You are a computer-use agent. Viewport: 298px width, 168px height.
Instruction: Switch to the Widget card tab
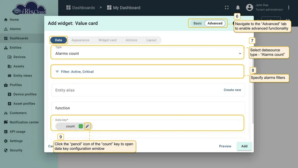click(107, 40)
